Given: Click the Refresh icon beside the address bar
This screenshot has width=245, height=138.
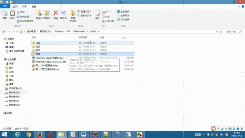Looking at the screenshot, I should [x=221, y=31].
